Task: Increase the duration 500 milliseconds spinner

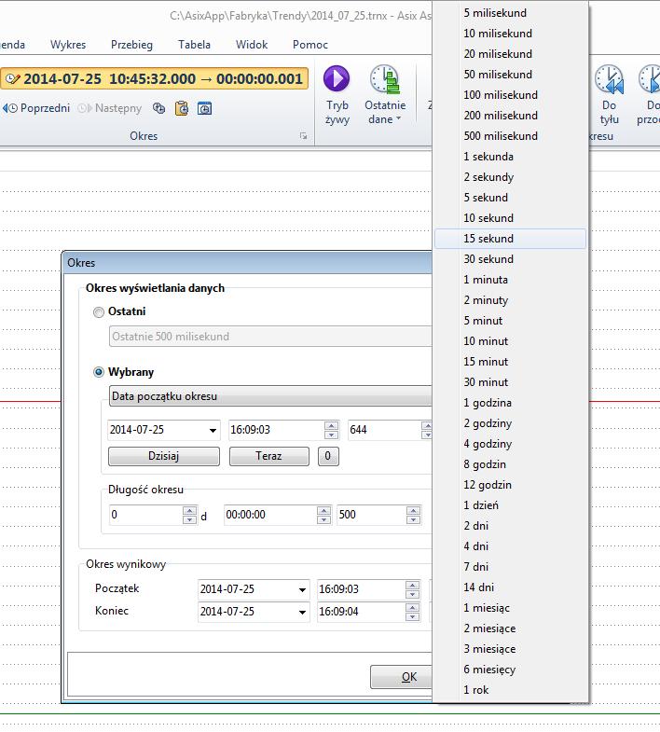Action: click(413, 510)
